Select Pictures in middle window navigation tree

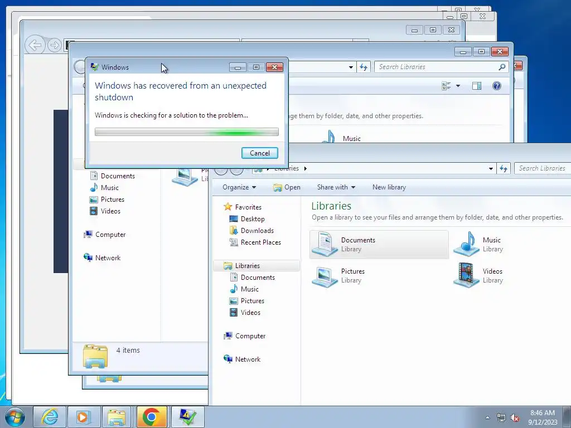(107, 199)
